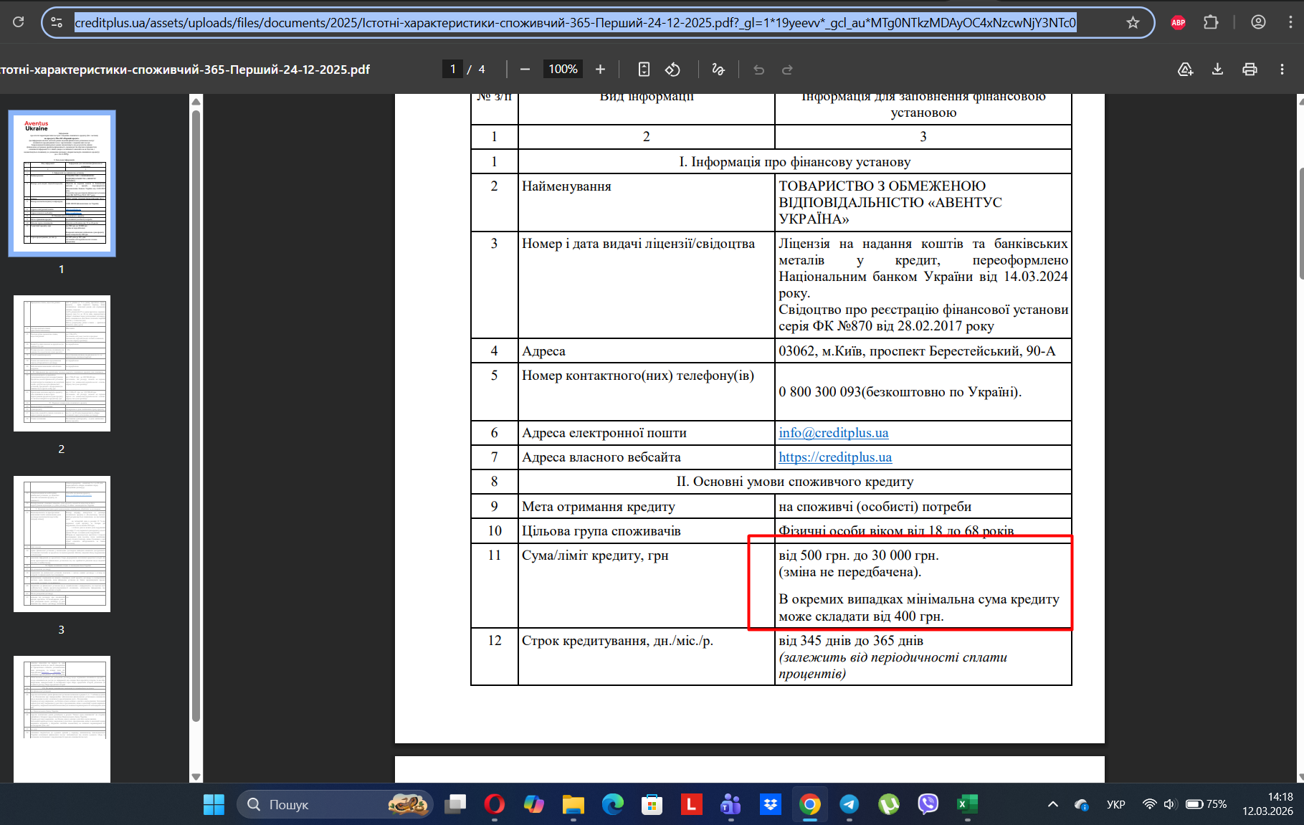Open battery status showing 75%

pos(1206,804)
